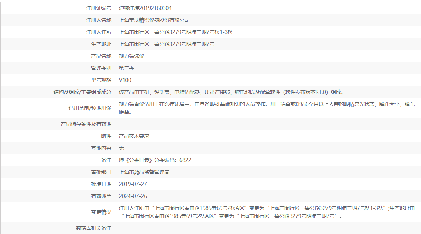Select the 结构及组成/主要组成成分 label
This screenshot has width=421, height=234.
83,92
